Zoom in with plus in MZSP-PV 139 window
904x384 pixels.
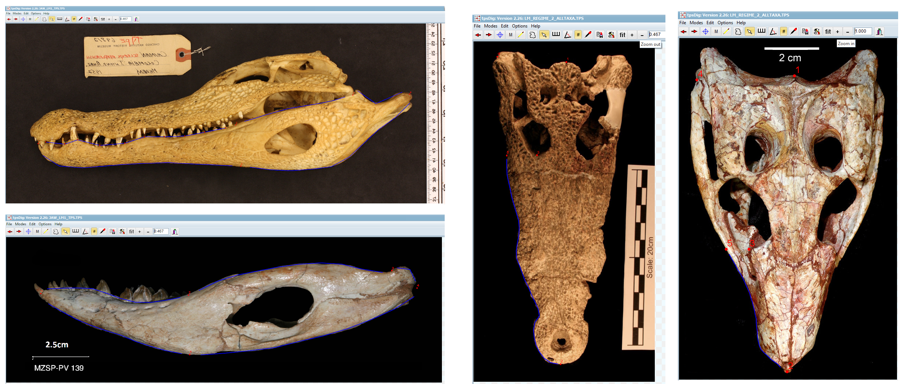[139, 231]
